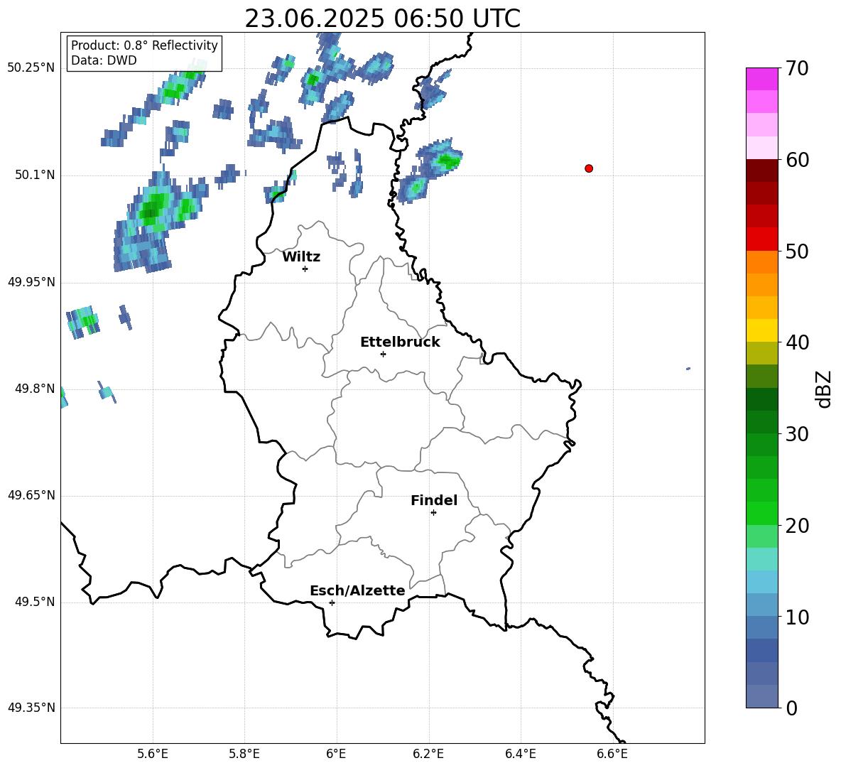Click the magenta top swatch of the colorbar

(761, 79)
